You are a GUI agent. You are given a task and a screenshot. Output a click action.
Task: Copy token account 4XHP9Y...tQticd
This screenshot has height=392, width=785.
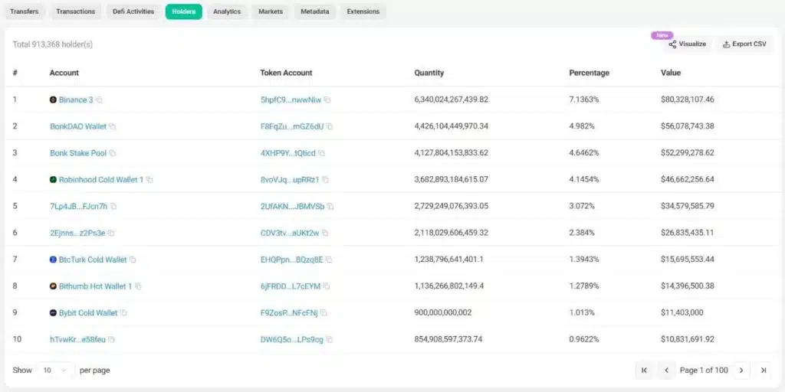tap(321, 153)
